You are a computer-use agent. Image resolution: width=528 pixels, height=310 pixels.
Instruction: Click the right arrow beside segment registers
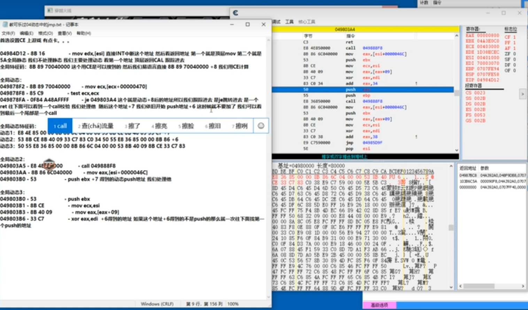tap(522, 94)
